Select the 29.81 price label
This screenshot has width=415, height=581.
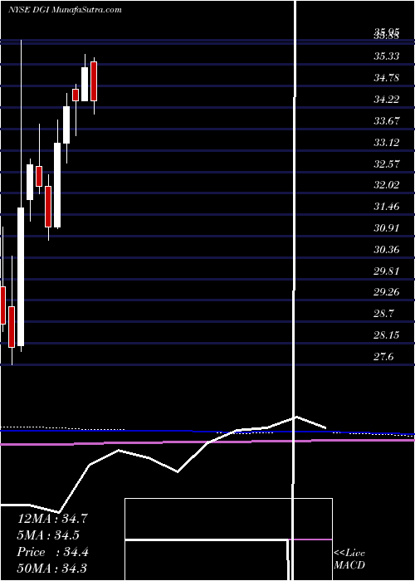pos(387,271)
